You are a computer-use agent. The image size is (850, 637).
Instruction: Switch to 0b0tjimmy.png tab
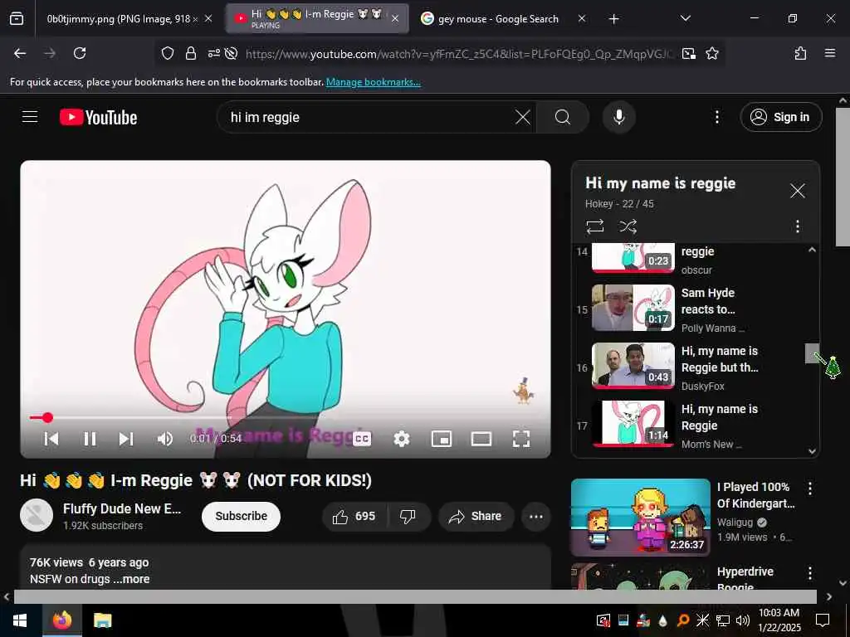[121, 19]
